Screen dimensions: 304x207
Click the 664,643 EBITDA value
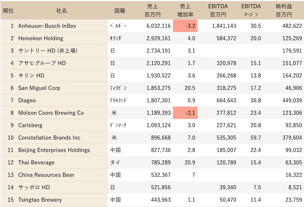[x=226, y=100]
